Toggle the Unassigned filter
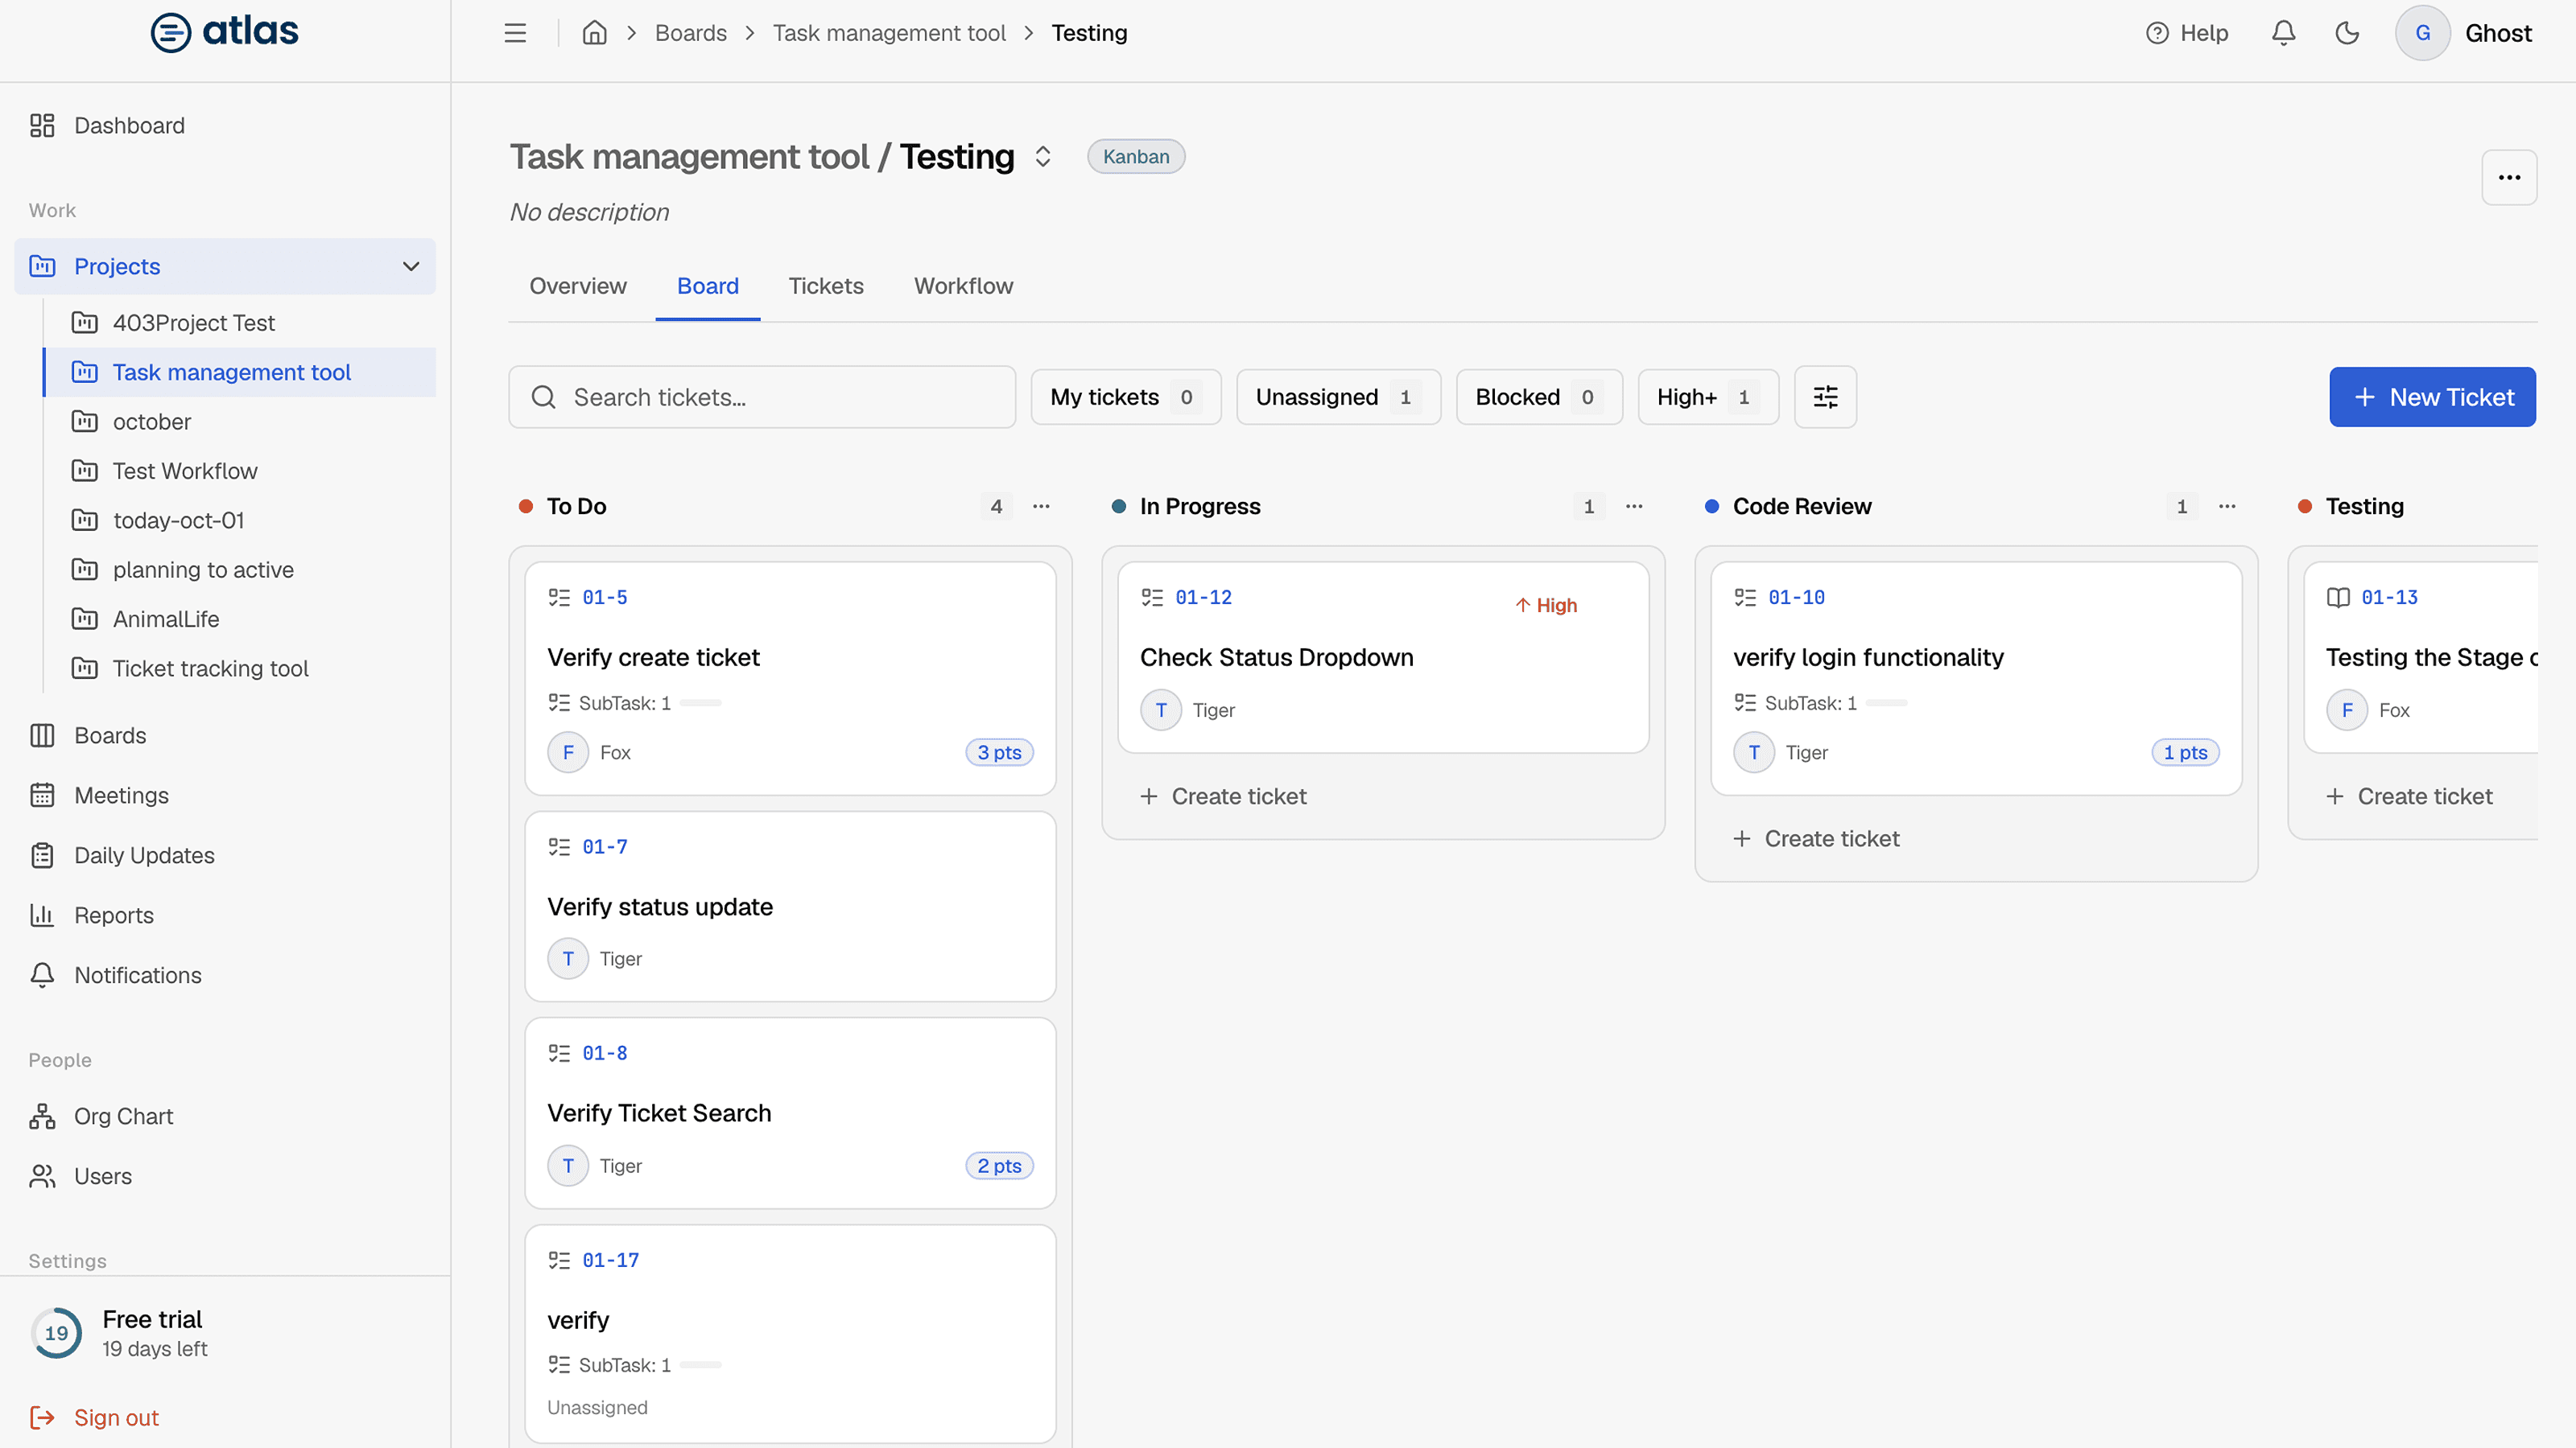The image size is (2576, 1448). click(x=1338, y=397)
